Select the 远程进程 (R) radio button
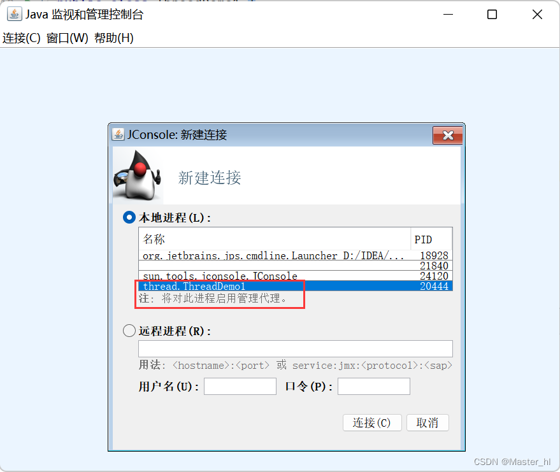Viewport: 560px width, 472px height. click(129, 331)
